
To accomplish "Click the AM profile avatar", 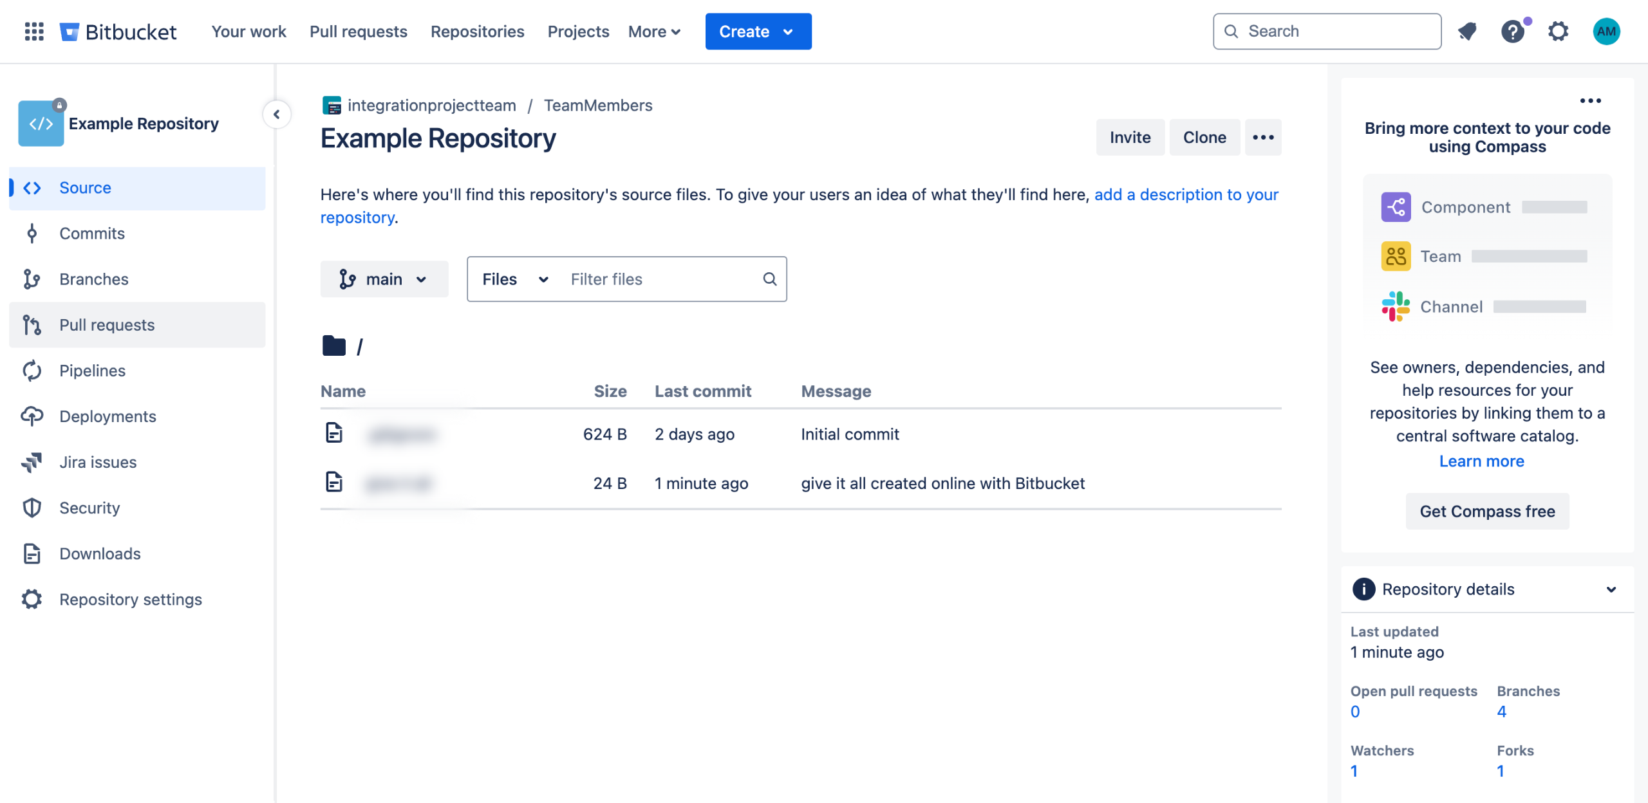I will (1606, 31).
